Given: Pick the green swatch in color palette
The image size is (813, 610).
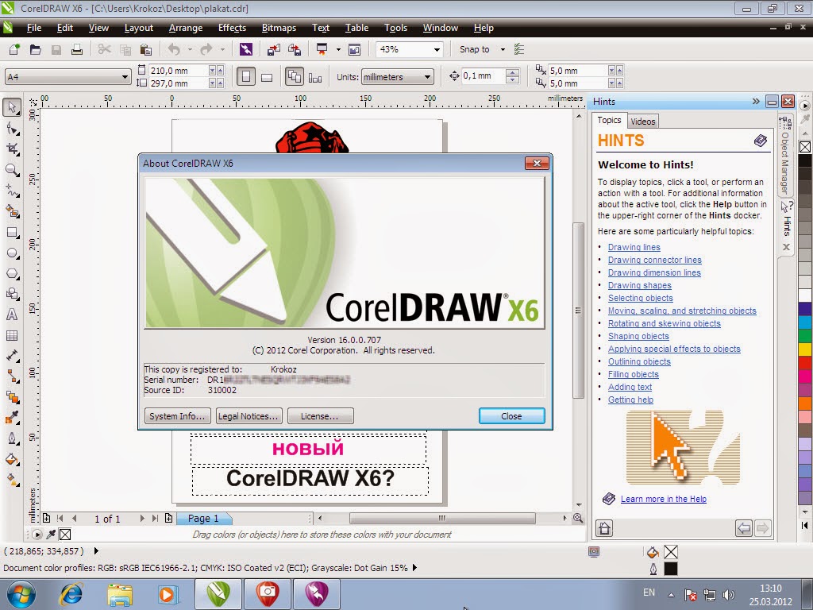Looking at the screenshot, I should [805, 336].
